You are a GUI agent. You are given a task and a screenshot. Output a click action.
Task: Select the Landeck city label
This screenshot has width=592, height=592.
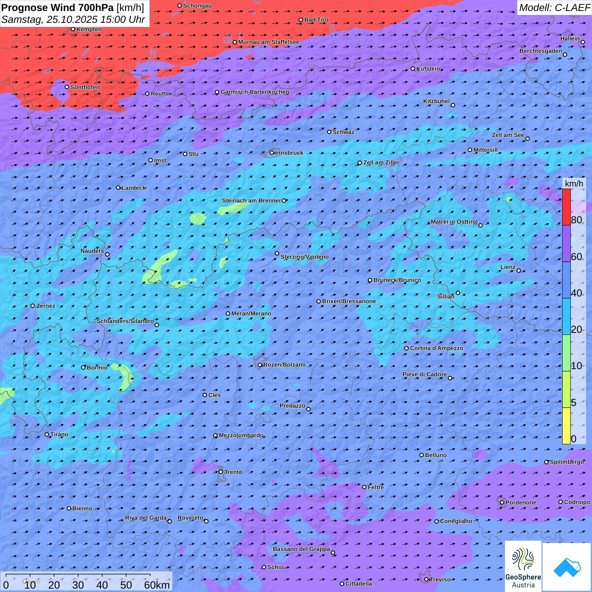click(x=134, y=188)
